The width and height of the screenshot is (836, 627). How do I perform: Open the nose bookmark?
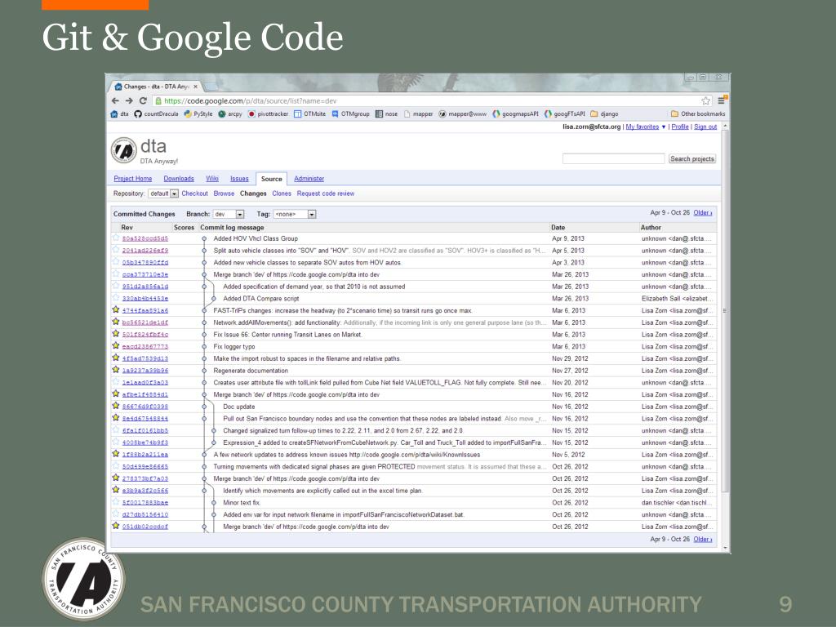(x=386, y=113)
